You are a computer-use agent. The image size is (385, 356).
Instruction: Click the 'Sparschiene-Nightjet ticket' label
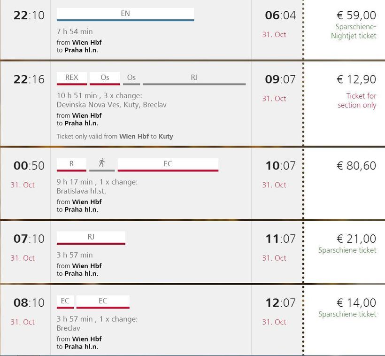354,31
